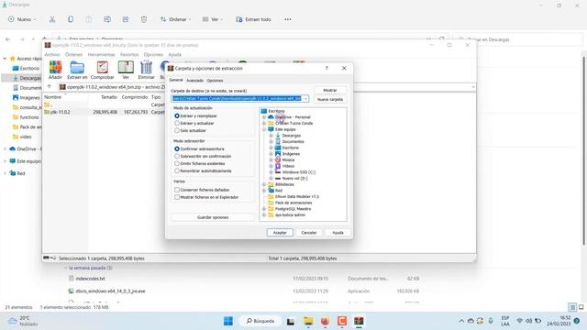The height and width of the screenshot is (330, 587).
Task: Click the Ver book icon in WinRAR toolbar
Action: click(x=126, y=67)
